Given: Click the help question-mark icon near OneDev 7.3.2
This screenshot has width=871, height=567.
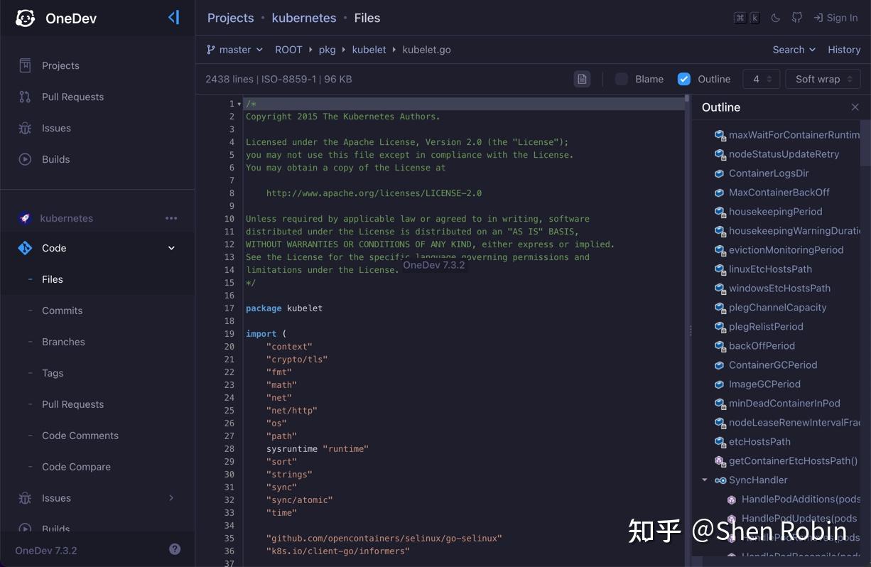Looking at the screenshot, I should (175, 549).
